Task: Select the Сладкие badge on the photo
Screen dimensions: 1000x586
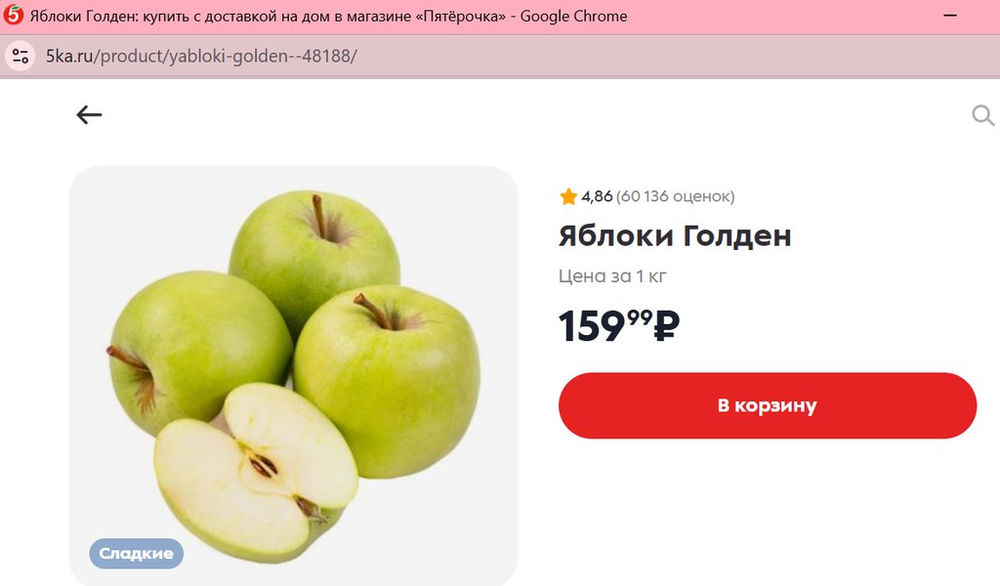Action: (137, 554)
